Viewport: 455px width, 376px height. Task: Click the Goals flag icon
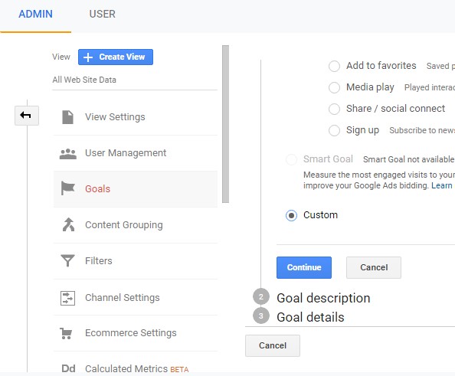tap(68, 188)
